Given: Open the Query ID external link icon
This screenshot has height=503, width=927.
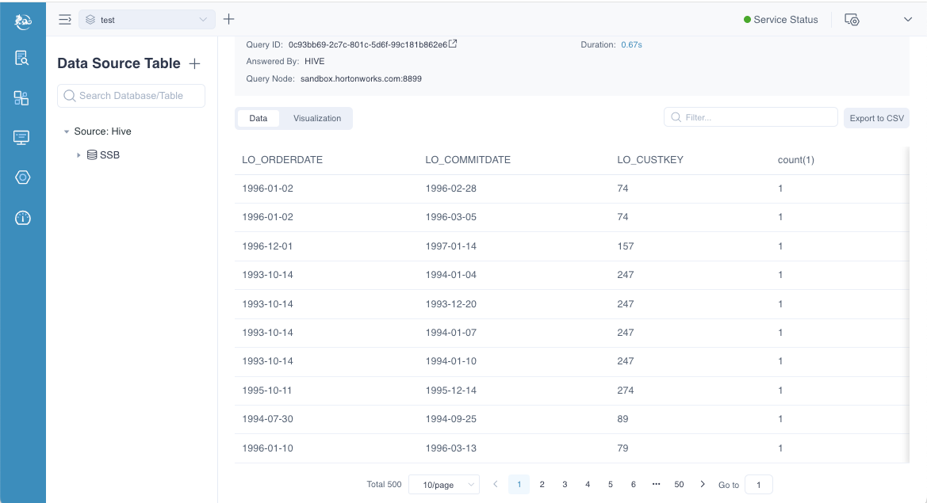Looking at the screenshot, I should 453,44.
